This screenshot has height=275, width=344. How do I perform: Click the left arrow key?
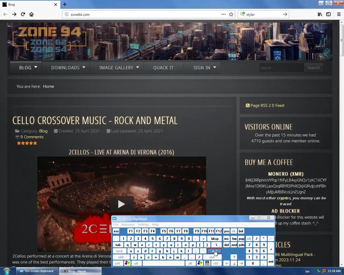click(227, 263)
